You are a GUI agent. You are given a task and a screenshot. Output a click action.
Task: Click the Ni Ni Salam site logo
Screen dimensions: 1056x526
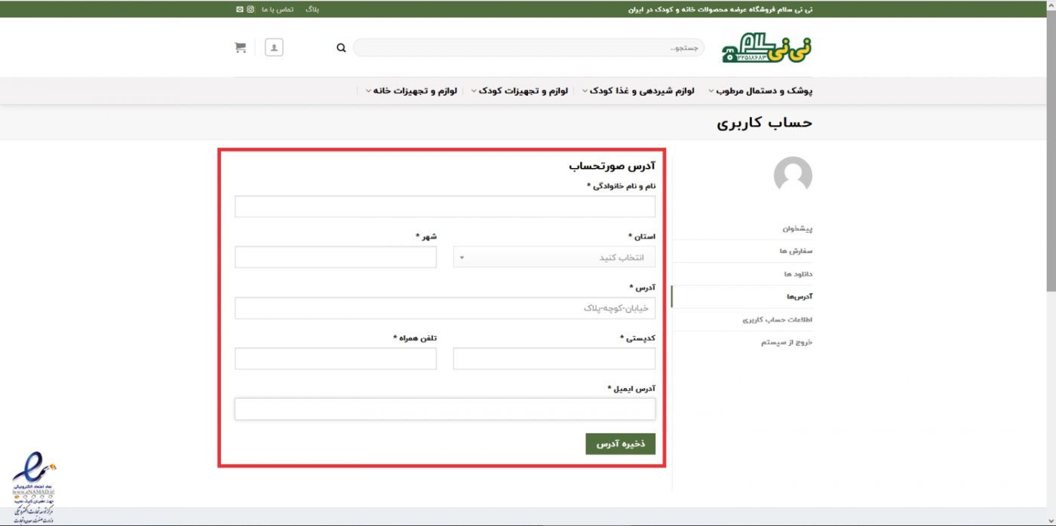[766, 47]
